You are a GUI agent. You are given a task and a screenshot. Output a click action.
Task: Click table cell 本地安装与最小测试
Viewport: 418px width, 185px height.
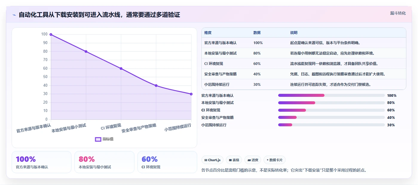tap(220, 53)
